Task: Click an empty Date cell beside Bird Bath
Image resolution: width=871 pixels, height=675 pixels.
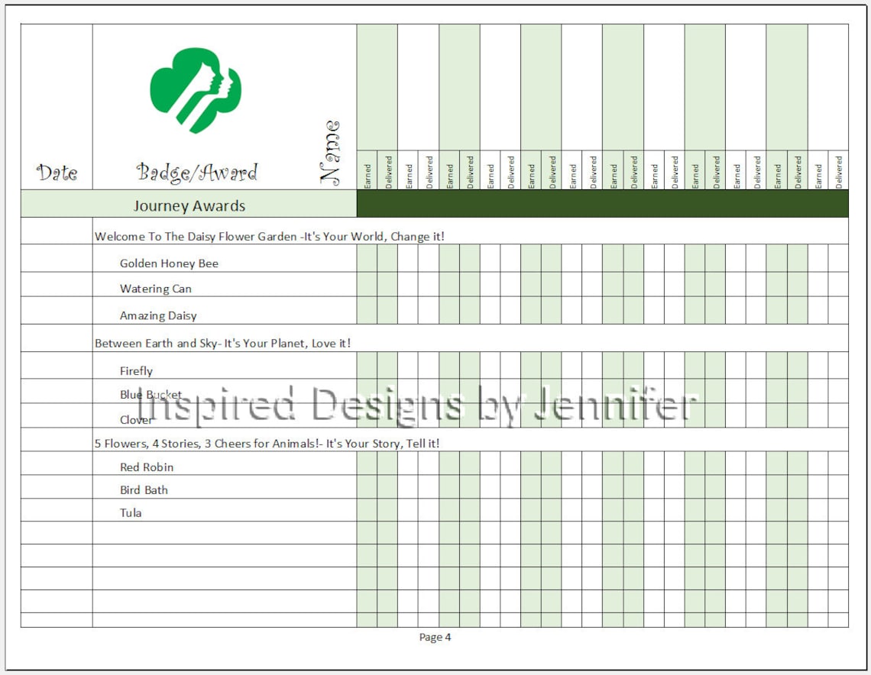Action: tap(56, 490)
